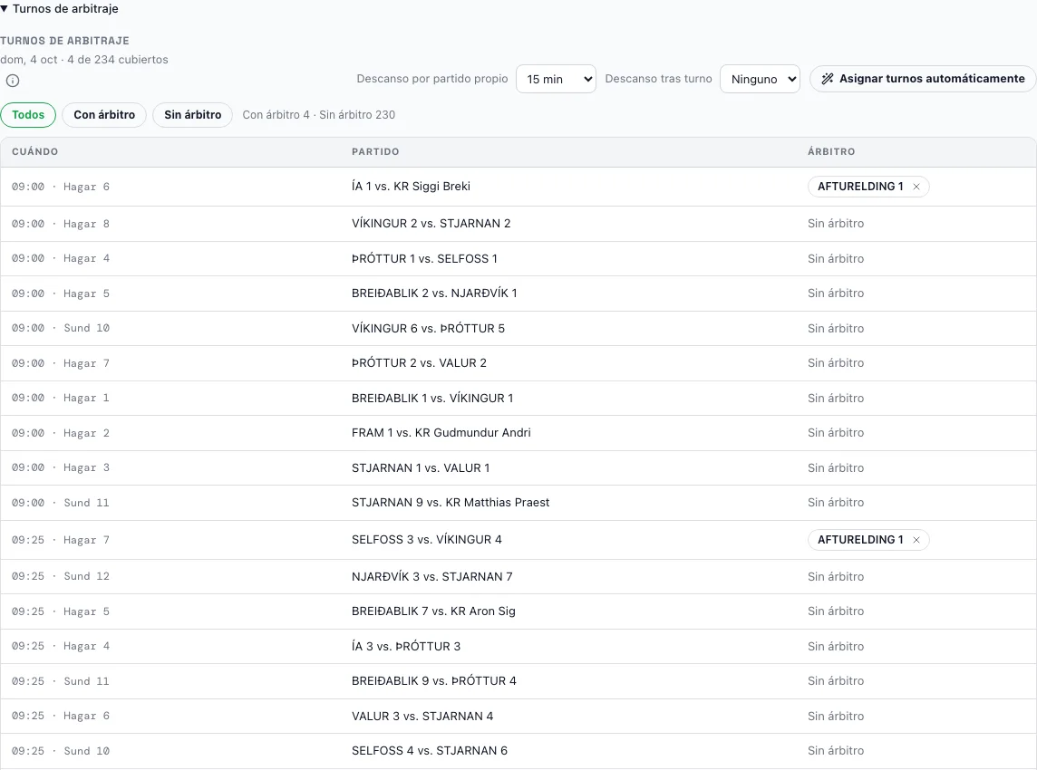Assign referee to FRAM 1 vs. KR Gudmundur Andri
This screenshot has height=770, width=1037.
836,433
